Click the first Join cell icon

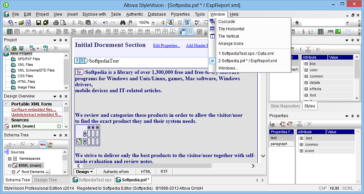[x=108, y=32]
